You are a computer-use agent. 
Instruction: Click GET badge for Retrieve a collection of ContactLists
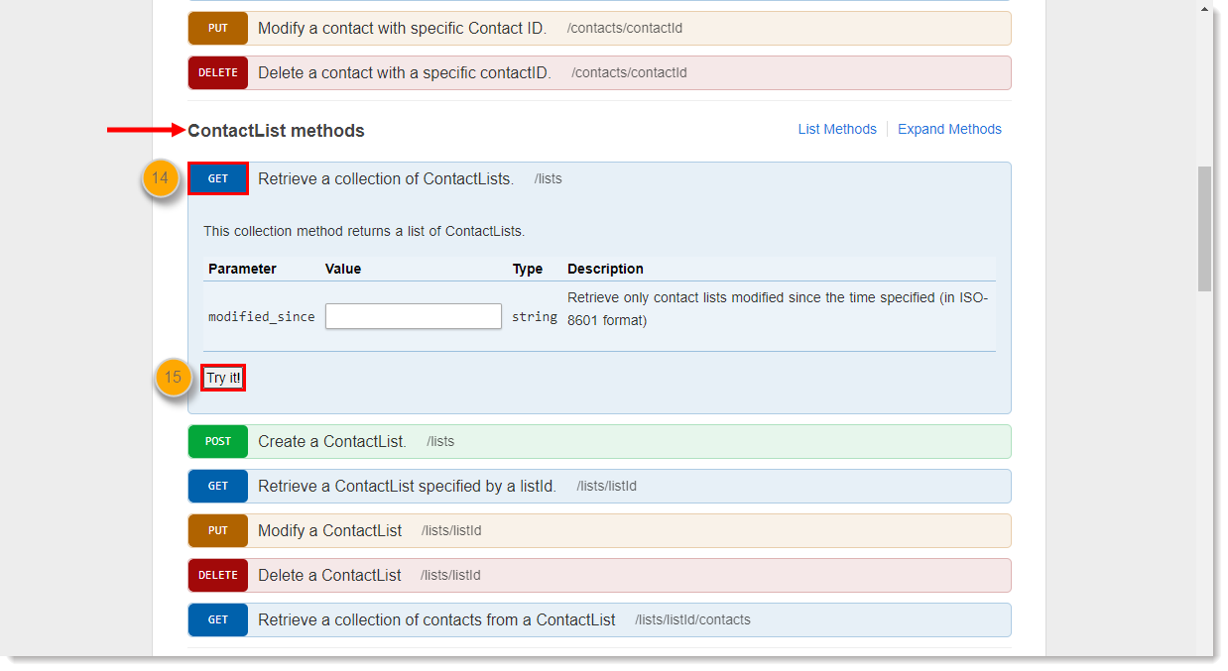(x=217, y=178)
